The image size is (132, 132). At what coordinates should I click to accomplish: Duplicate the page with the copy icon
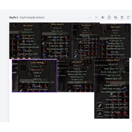pyautogui.click(x=116, y=17)
